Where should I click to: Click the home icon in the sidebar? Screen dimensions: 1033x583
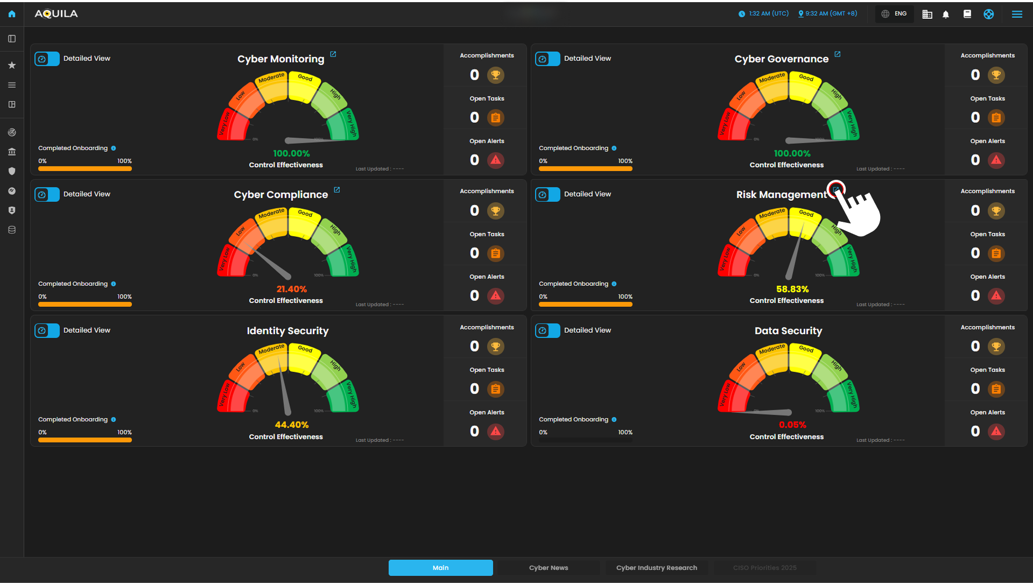[12, 14]
